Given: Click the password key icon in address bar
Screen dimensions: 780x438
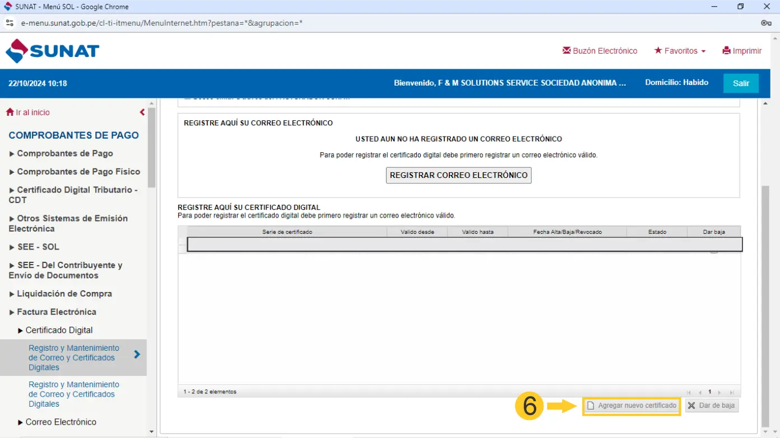Looking at the screenshot, I should pyautogui.click(x=766, y=23).
